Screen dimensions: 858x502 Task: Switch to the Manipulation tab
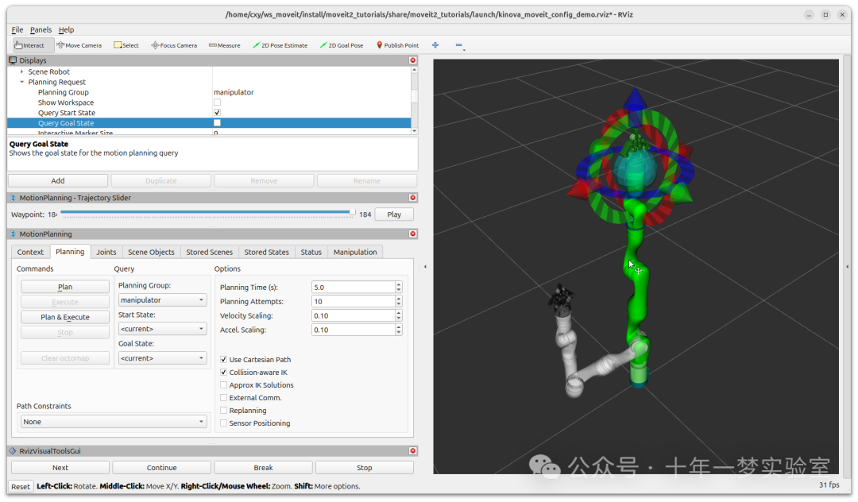[355, 252]
